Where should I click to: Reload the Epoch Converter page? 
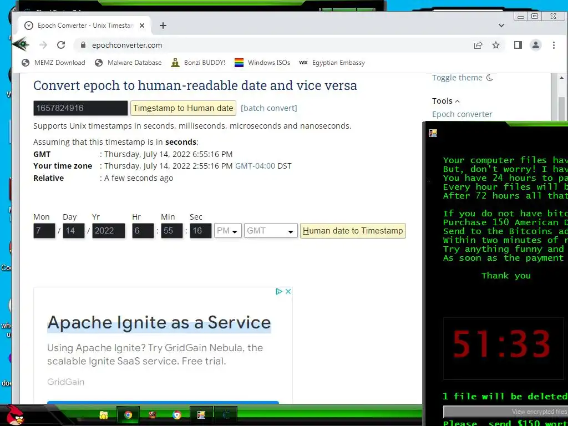(x=61, y=45)
